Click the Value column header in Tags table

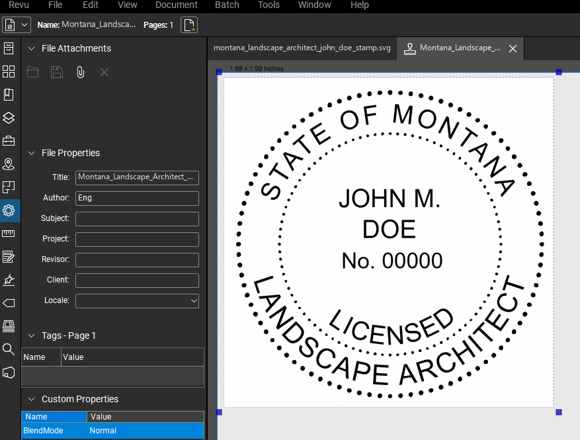click(x=132, y=357)
